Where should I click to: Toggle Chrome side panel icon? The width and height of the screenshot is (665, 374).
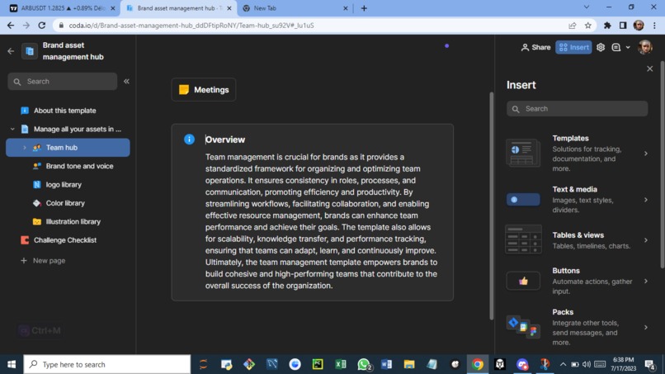623,26
